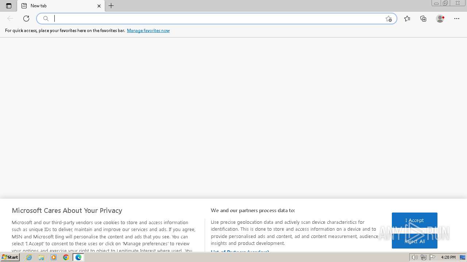Image resolution: width=467 pixels, height=262 pixels.
Task: Add this page to favorites star icon
Action: 389,19
